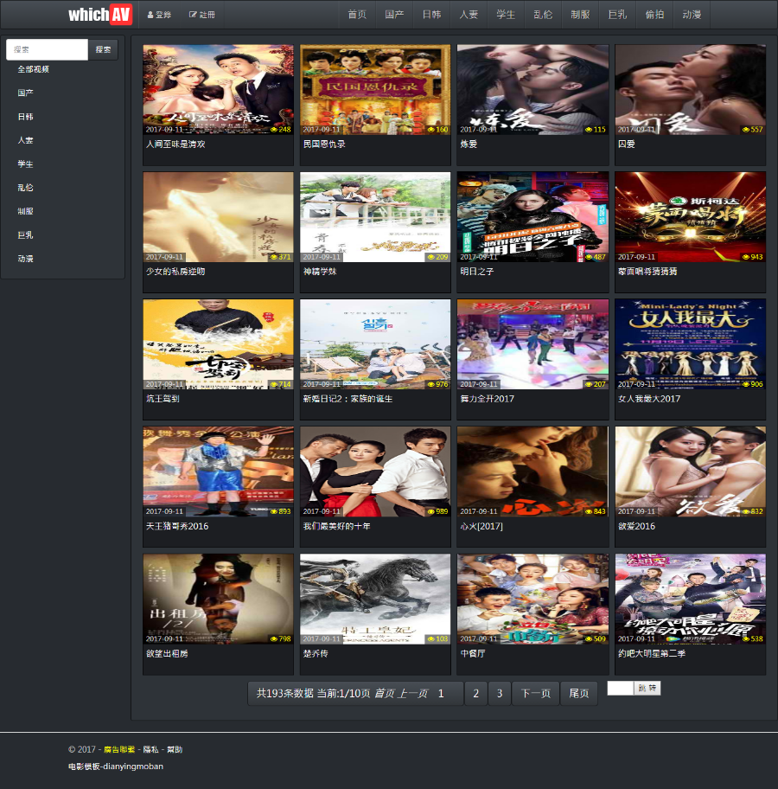Click 下一页 next page button

(x=536, y=693)
